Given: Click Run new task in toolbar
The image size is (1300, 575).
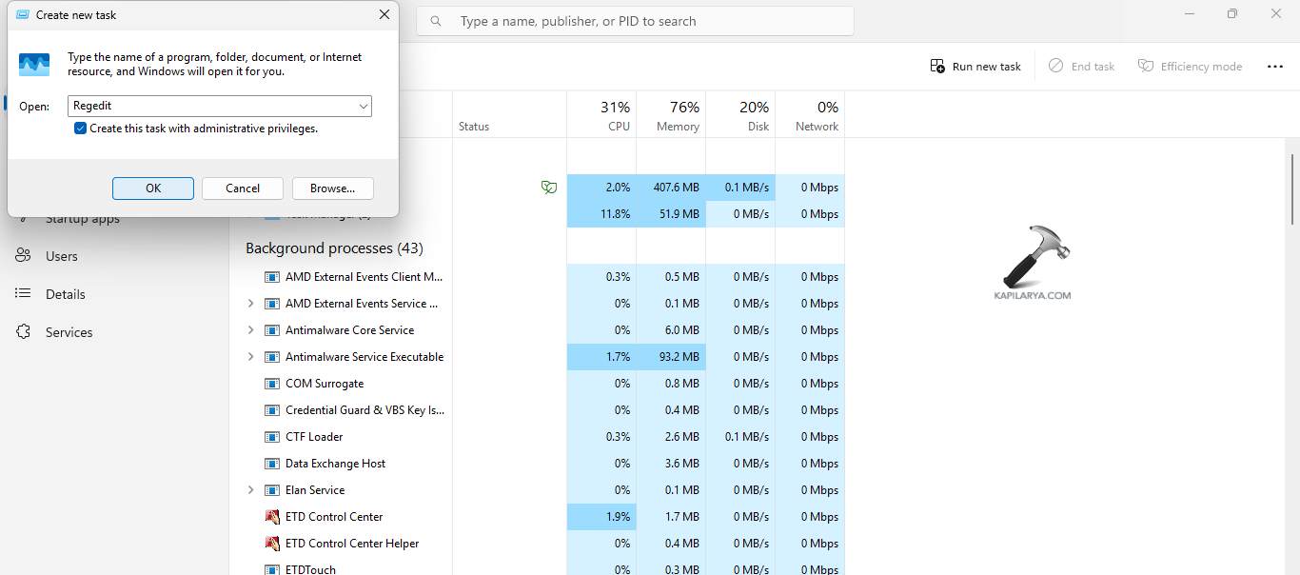Looking at the screenshot, I should pyautogui.click(x=975, y=66).
